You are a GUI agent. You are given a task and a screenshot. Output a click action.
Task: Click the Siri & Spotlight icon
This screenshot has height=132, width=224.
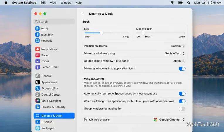pyautogui.click(x=38, y=101)
